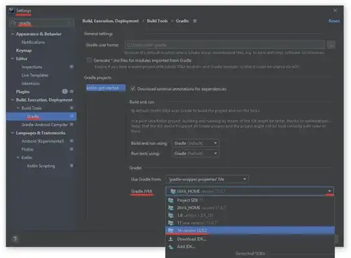351x258 pixels.
Task: Select JAVA_HOME version 11.0.7 list option
Action: click(x=250, y=208)
